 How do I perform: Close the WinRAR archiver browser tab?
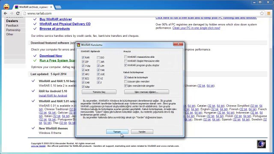tap(51, 7)
